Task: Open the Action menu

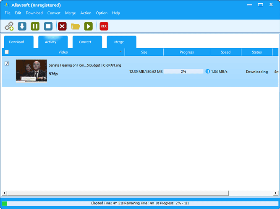Action: tap(86, 13)
